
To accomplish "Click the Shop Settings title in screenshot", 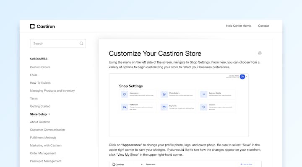I will [131, 86].
